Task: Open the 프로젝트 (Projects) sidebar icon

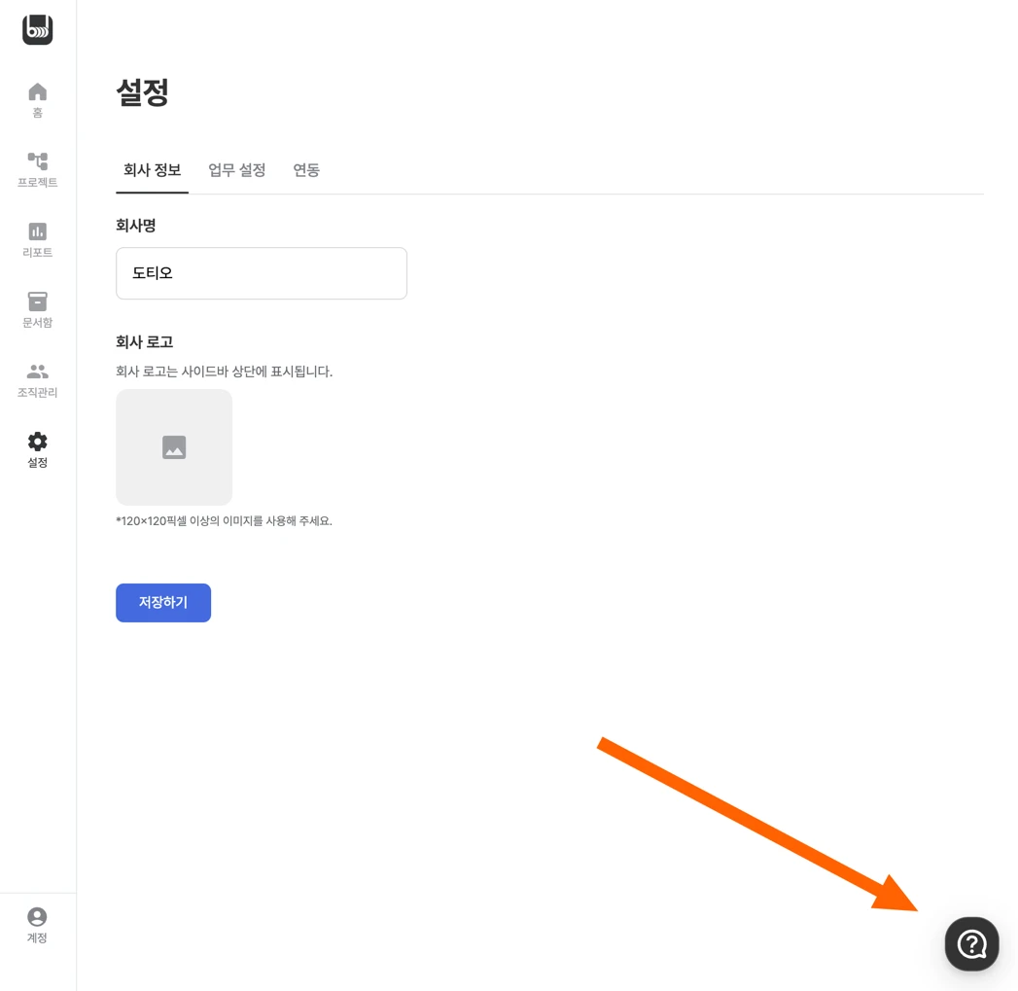Action: click(37, 161)
